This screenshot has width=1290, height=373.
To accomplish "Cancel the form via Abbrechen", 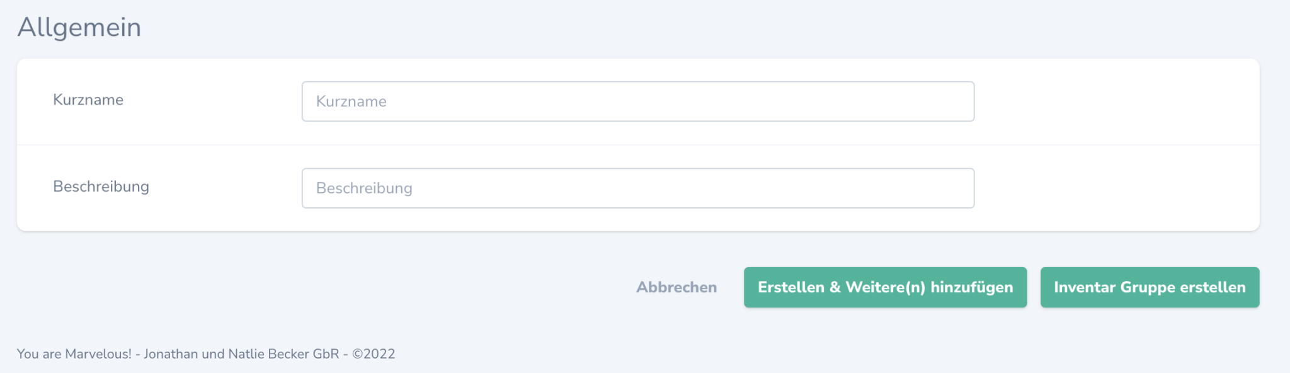I will tap(676, 287).
